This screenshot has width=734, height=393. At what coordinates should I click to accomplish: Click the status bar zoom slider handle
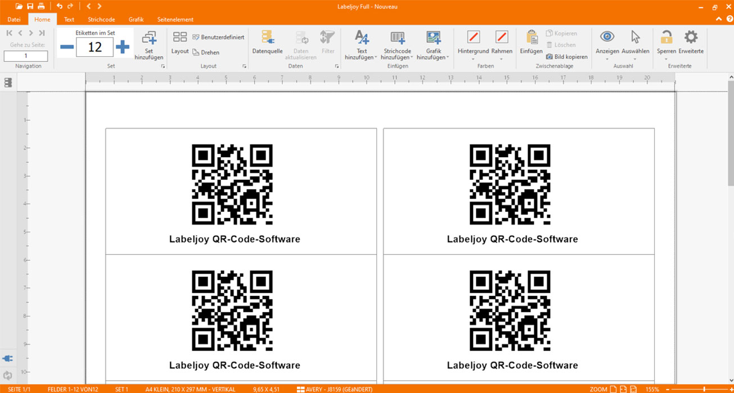point(705,389)
